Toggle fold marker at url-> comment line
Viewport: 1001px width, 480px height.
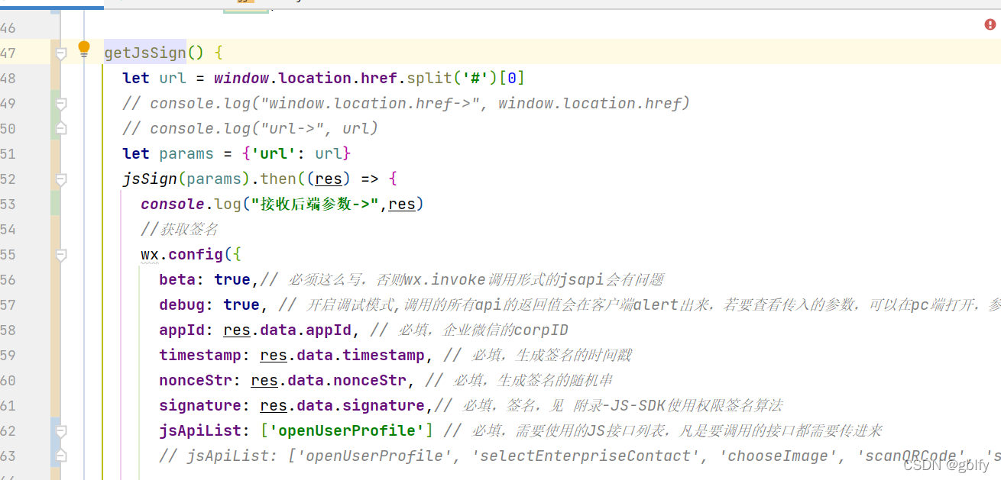pyautogui.click(x=61, y=128)
